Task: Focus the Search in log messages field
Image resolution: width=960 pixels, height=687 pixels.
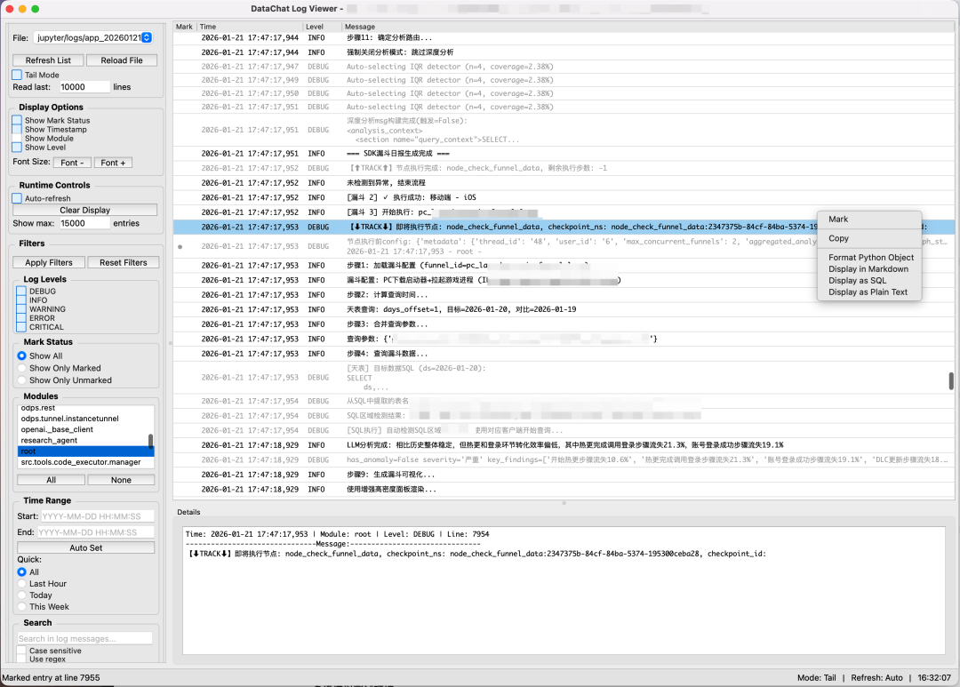Action: pyautogui.click(x=85, y=638)
